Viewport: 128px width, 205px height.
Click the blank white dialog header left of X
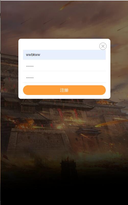[x=59, y=44]
